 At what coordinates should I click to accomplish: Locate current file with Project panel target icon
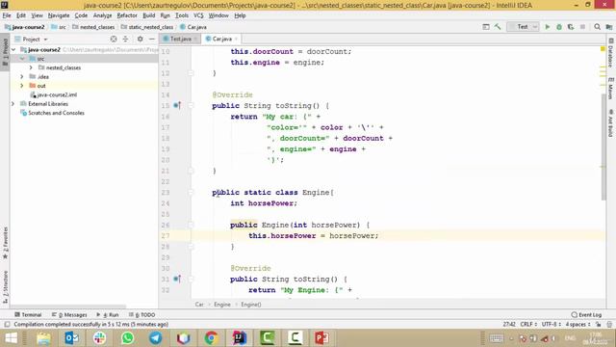click(114, 39)
